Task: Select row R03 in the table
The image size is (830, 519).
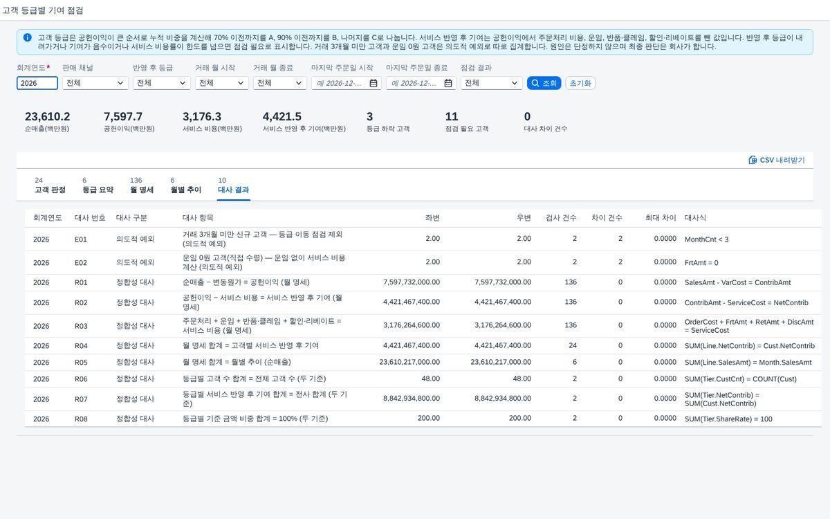Action: tap(423, 326)
